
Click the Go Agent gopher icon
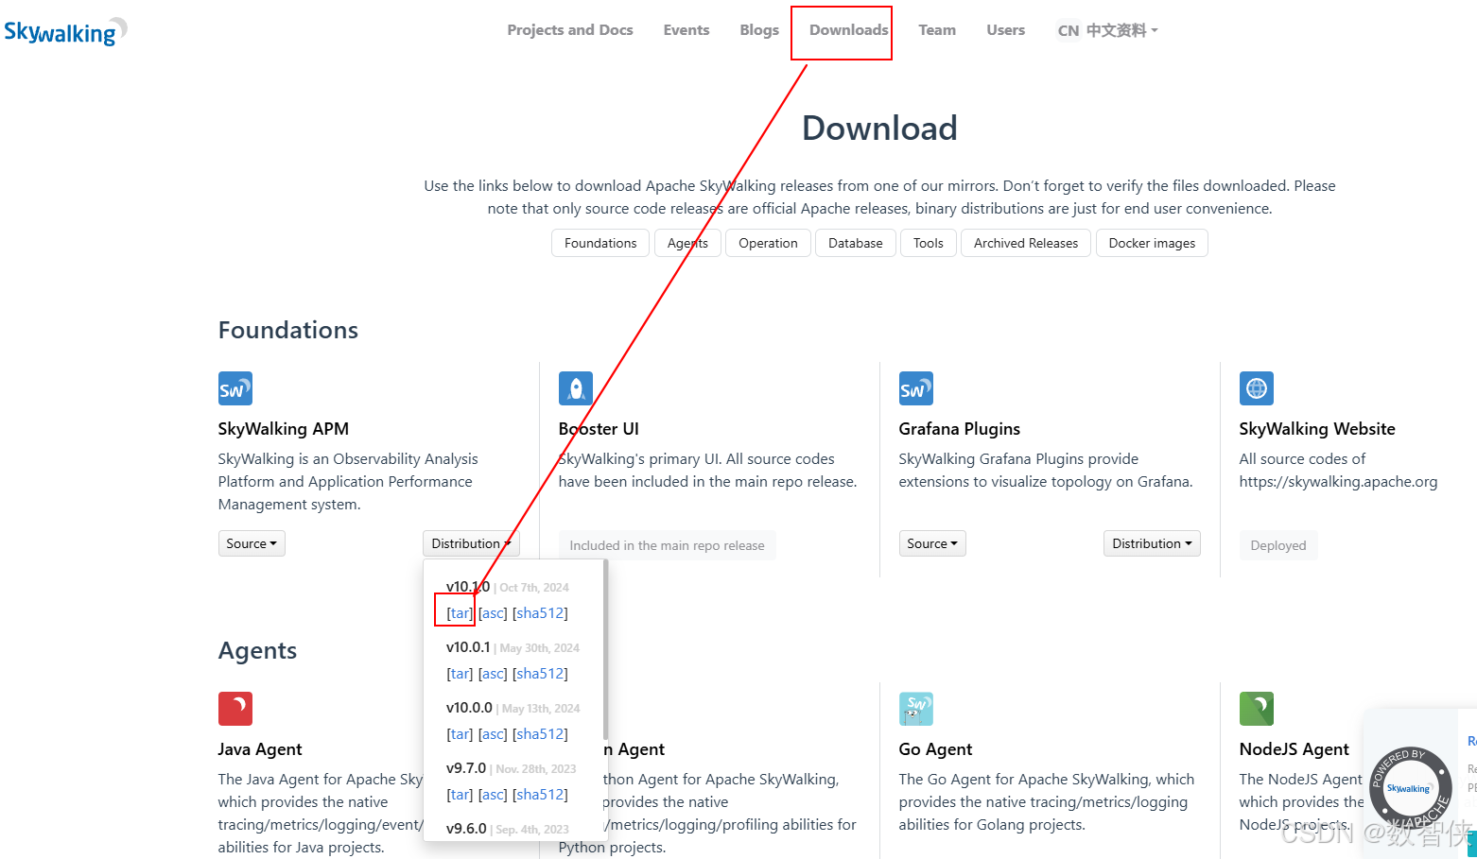916,709
